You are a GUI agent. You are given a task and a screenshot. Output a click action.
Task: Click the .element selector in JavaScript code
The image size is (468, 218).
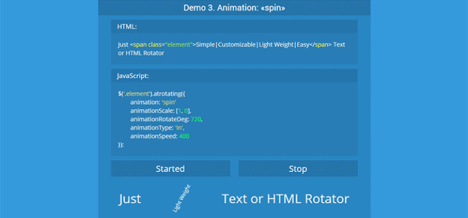(x=136, y=94)
